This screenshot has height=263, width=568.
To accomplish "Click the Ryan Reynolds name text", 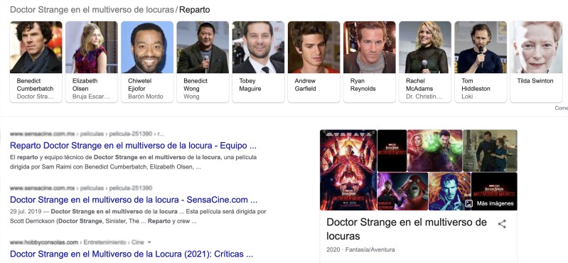I will point(363,85).
